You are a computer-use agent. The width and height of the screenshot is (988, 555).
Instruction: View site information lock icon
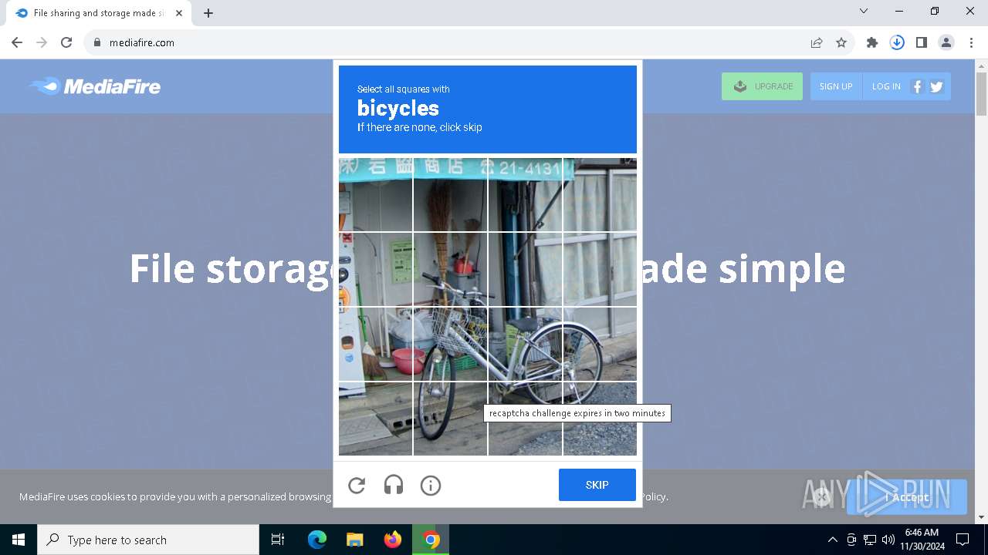(97, 42)
